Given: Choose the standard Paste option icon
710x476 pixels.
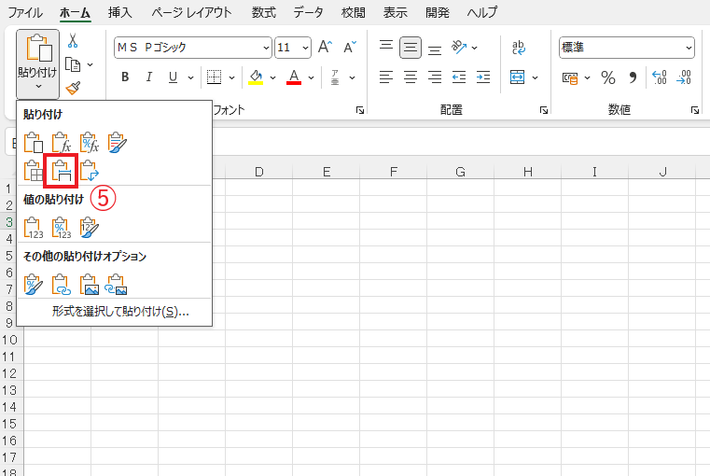Looking at the screenshot, I should [34, 143].
